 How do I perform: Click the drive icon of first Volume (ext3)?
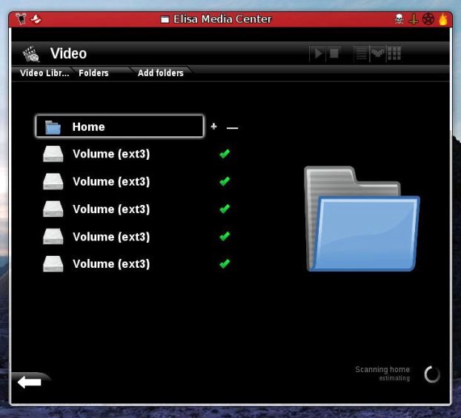(x=53, y=154)
